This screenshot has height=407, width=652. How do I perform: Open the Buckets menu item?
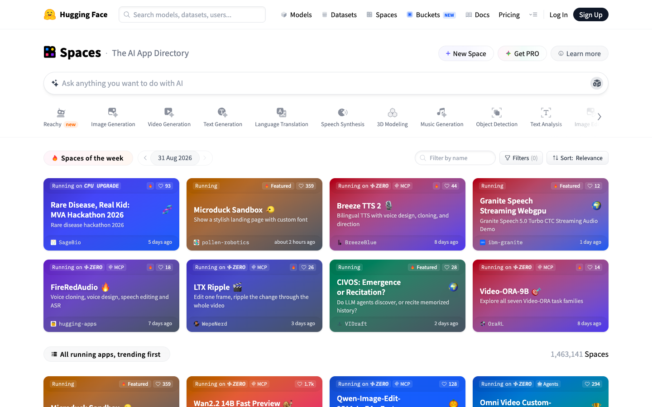(x=431, y=14)
